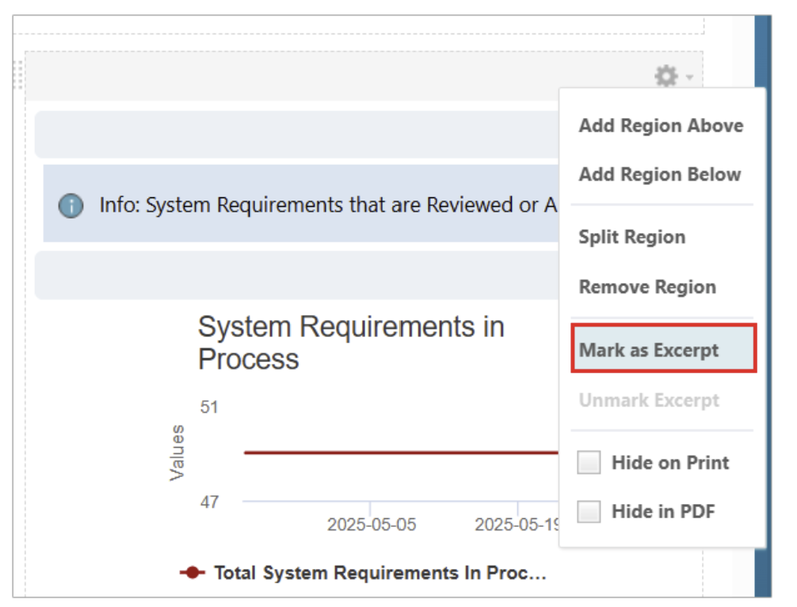
Task: Click the 47 axis value
Action: tap(209, 502)
